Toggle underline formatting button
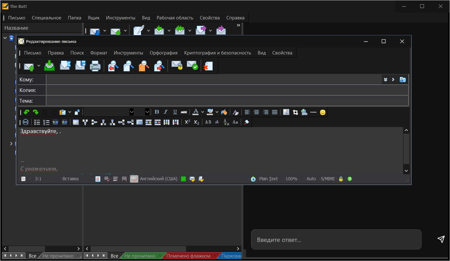Viewport: 450px width, 261px height. tap(175, 112)
